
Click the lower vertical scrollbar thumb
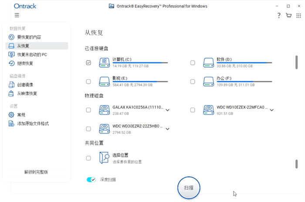(296, 164)
